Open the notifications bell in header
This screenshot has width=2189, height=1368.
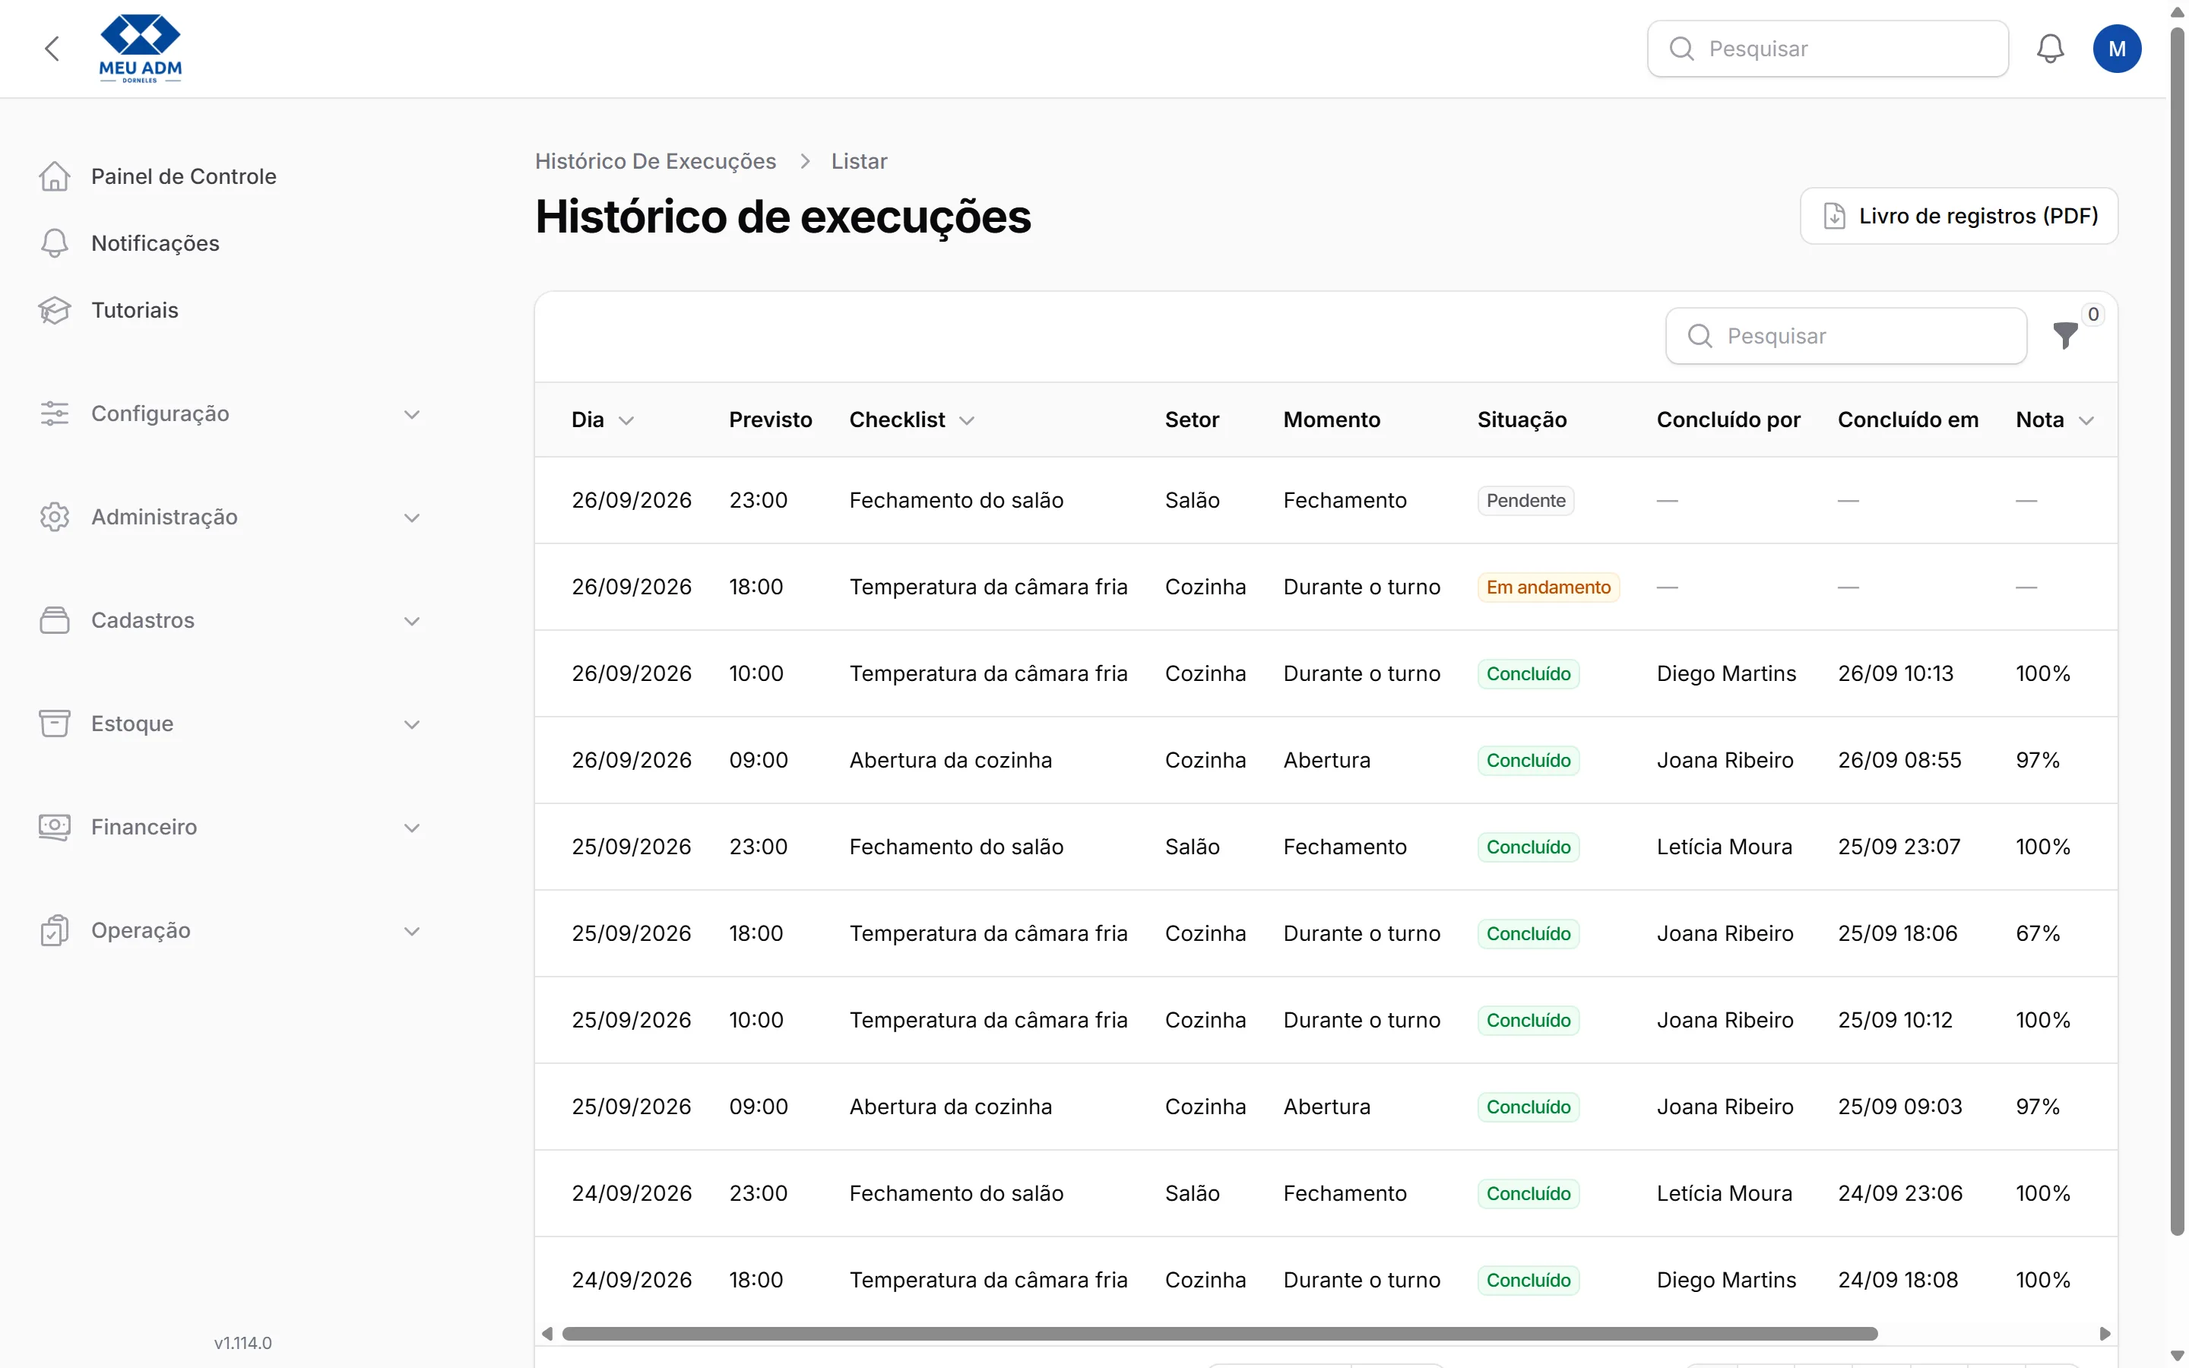2050,49
